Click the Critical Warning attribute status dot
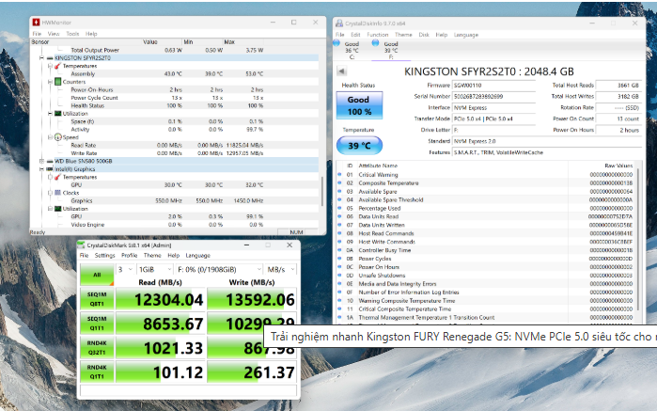Screen dimensions: 657x411 pyautogui.click(x=339, y=175)
